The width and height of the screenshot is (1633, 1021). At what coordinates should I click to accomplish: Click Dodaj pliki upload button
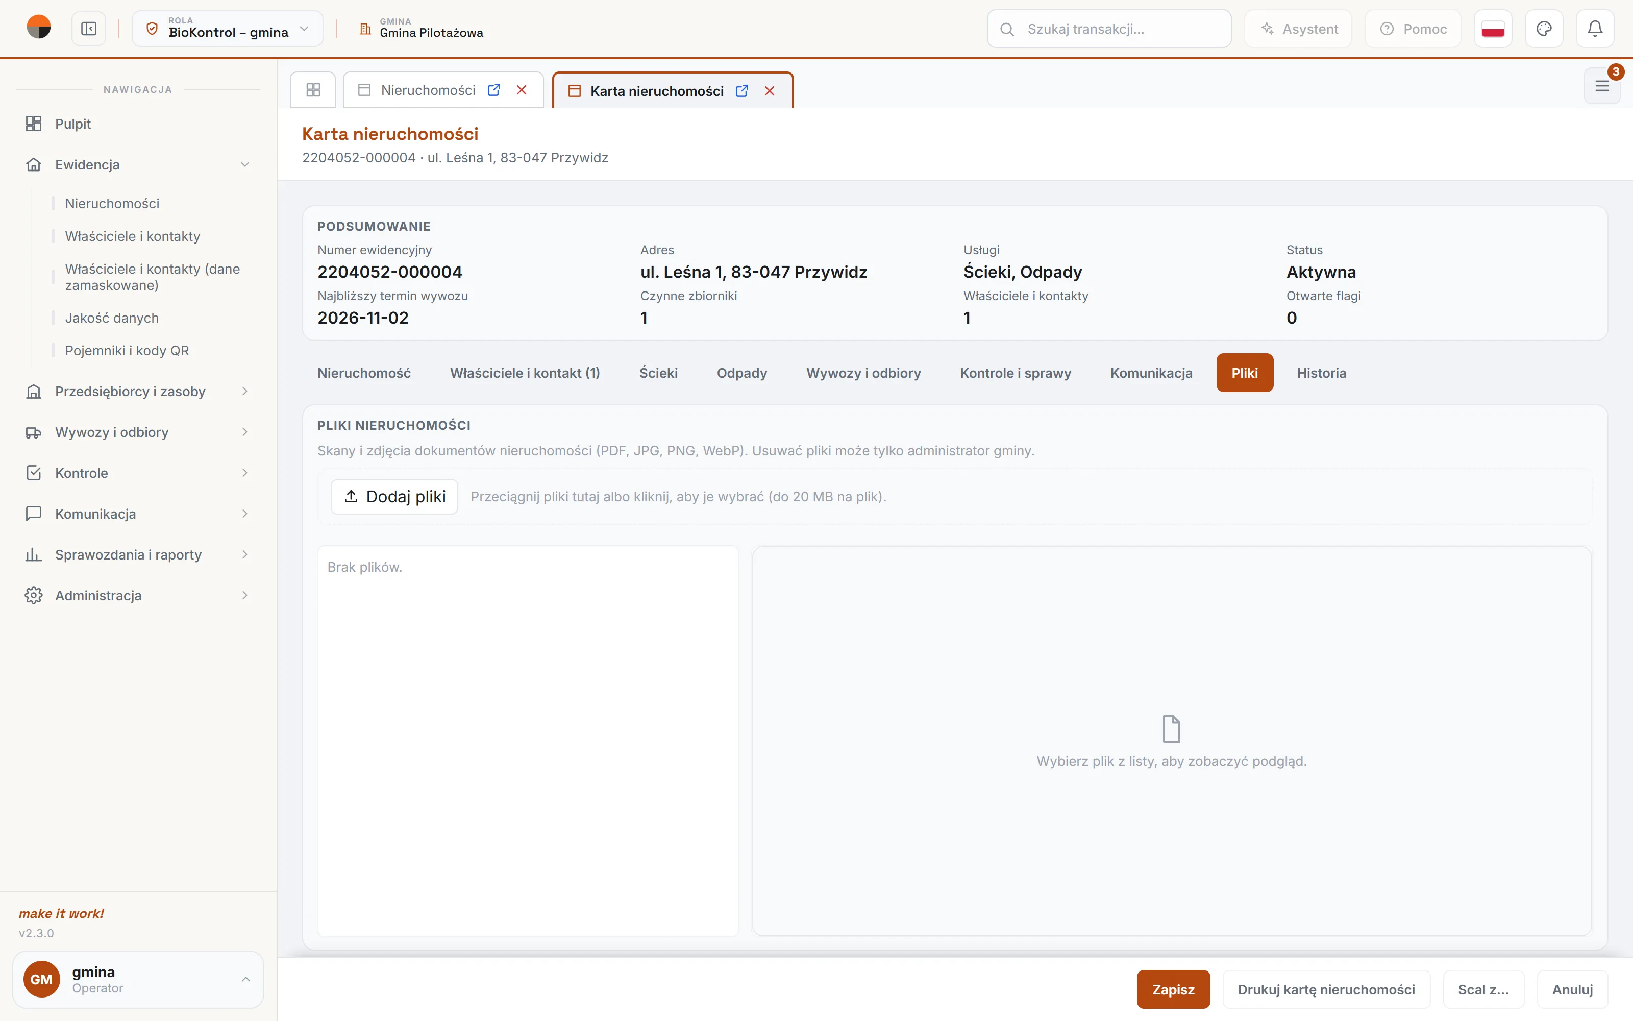pyautogui.click(x=395, y=497)
